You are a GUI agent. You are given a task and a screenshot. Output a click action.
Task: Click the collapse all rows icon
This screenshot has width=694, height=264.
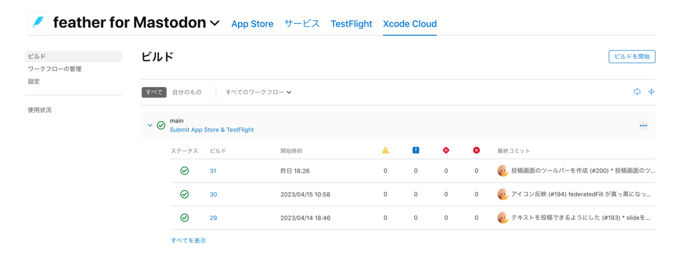click(651, 91)
